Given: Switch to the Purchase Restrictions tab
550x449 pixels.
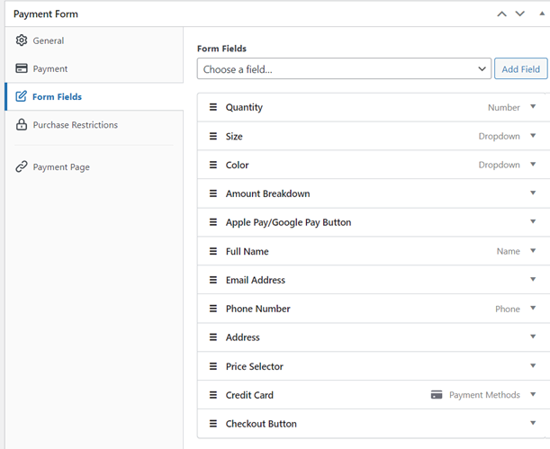Looking at the screenshot, I should (75, 125).
